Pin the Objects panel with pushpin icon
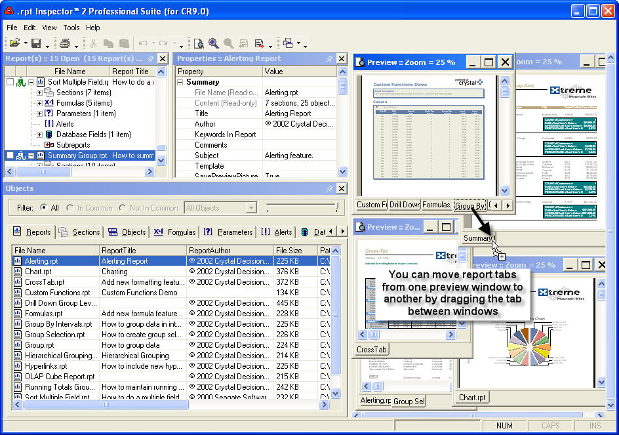The height and width of the screenshot is (435, 619). click(329, 188)
